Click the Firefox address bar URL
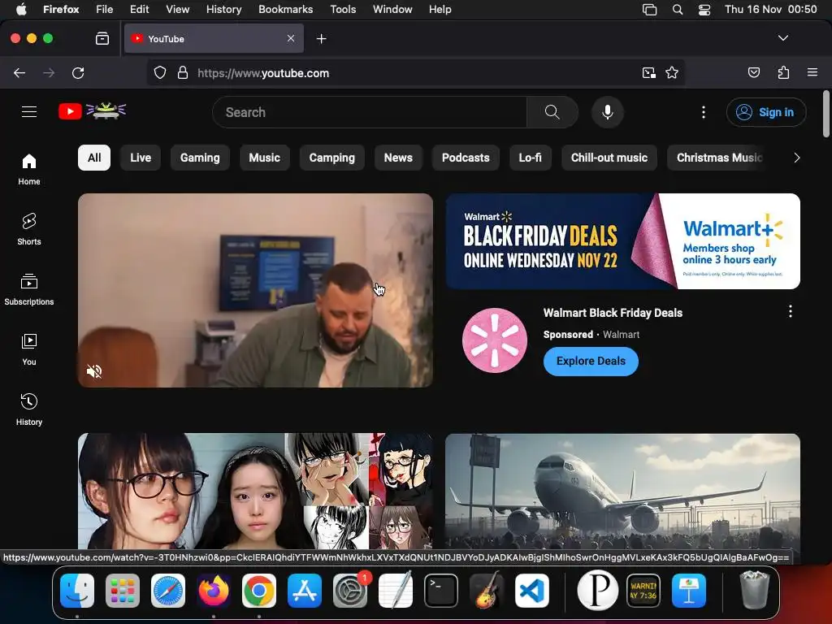Image resolution: width=832 pixels, height=624 pixels. (263, 73)
